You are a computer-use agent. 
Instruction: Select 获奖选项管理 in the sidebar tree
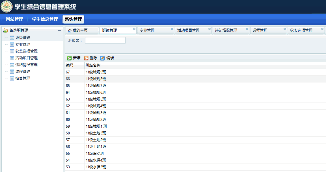[26, 51]
